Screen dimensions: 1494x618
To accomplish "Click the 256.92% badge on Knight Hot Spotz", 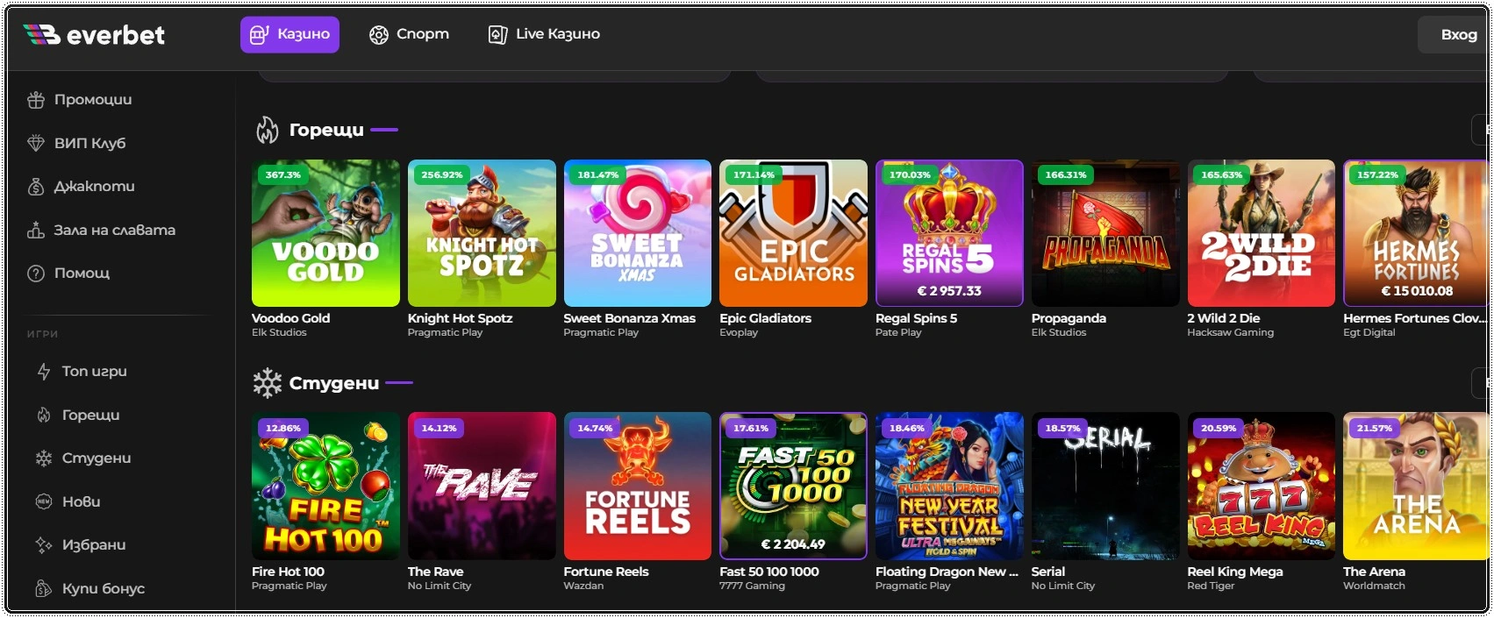I will [x=442, y=175].
